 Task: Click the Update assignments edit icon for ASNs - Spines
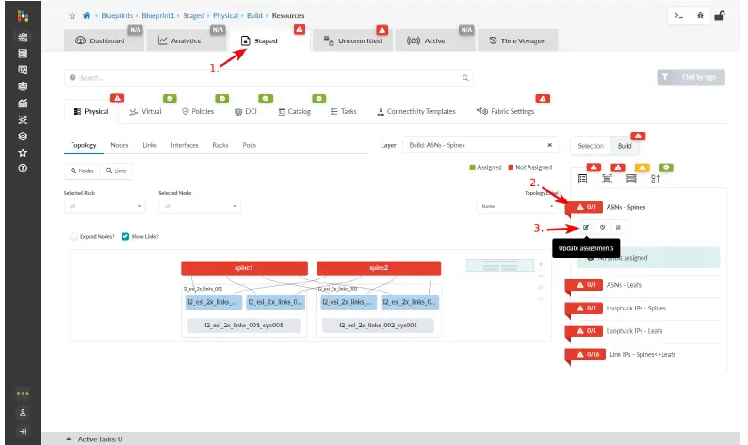click(586, 228)
